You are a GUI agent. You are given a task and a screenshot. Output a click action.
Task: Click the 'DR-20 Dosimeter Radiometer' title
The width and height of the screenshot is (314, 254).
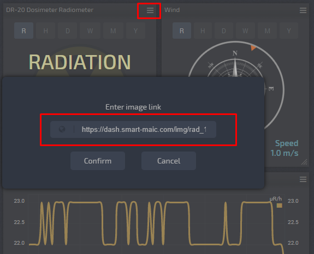(x=50, y=10)
